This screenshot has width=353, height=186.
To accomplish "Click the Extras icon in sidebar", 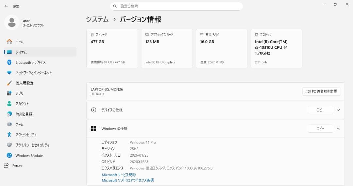I will (6, 166).
